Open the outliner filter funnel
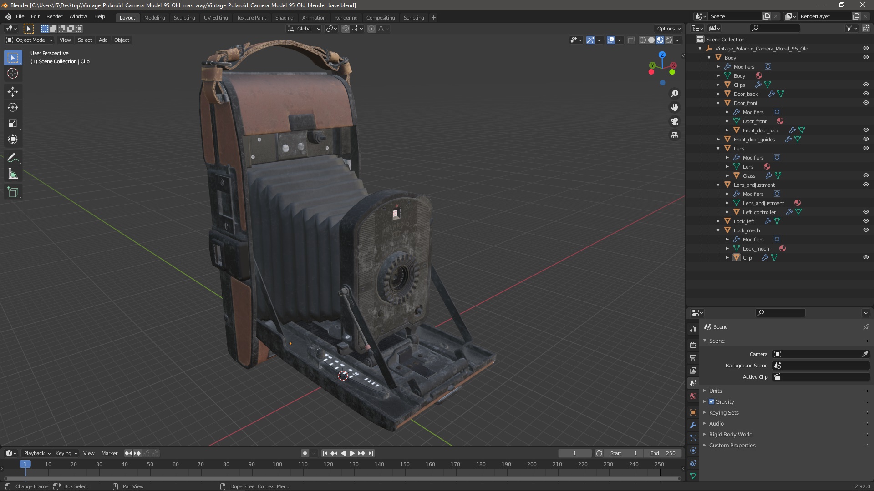 (849, 28)
